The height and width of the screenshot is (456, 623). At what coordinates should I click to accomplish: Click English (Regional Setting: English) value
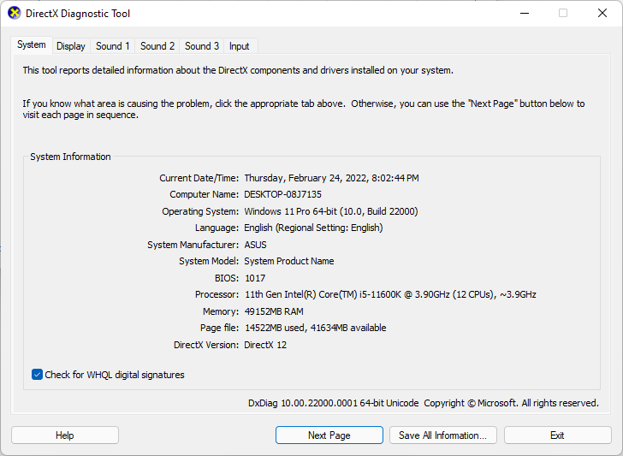click(313, 228)
